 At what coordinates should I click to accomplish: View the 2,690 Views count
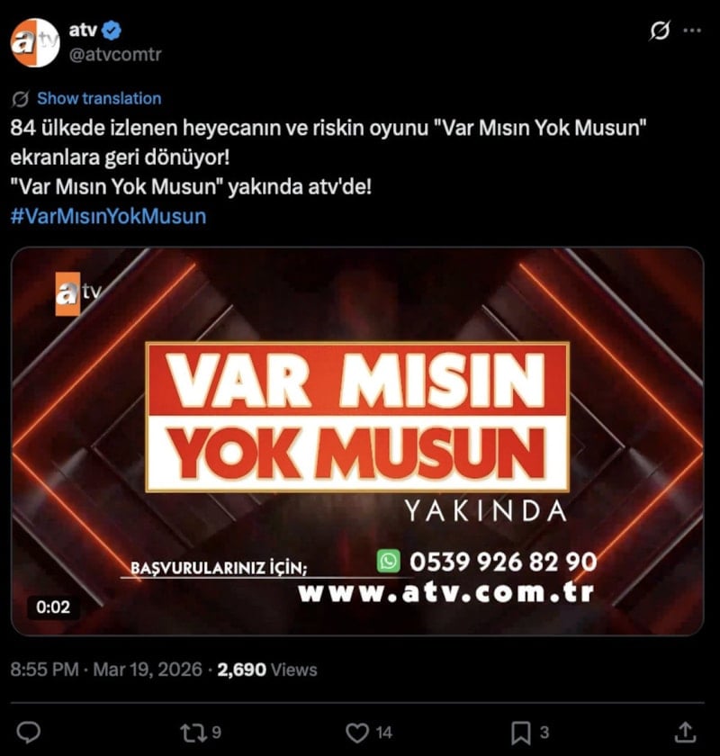267,670
